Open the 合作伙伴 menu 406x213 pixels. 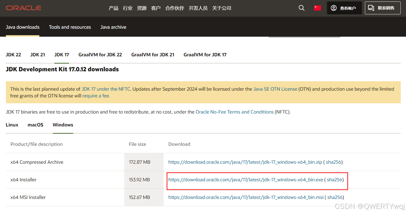click(175, 8)
